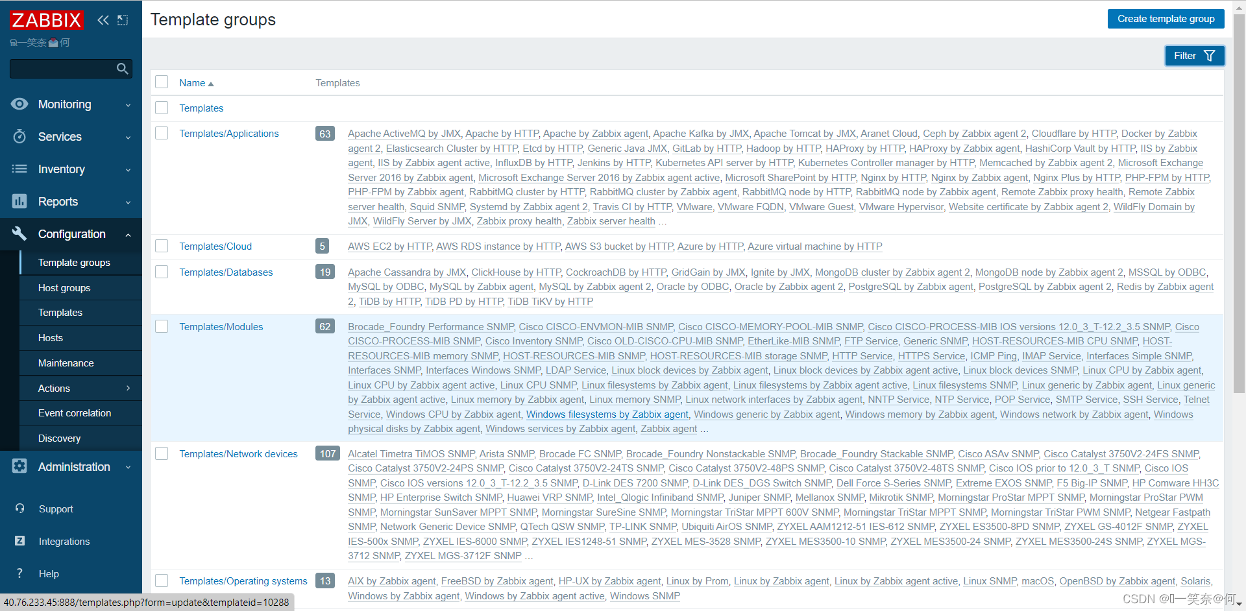This screenshot has height=611, width=1246.
Task: Click the 62 templates count badge
Action: (x=325, y=326)
